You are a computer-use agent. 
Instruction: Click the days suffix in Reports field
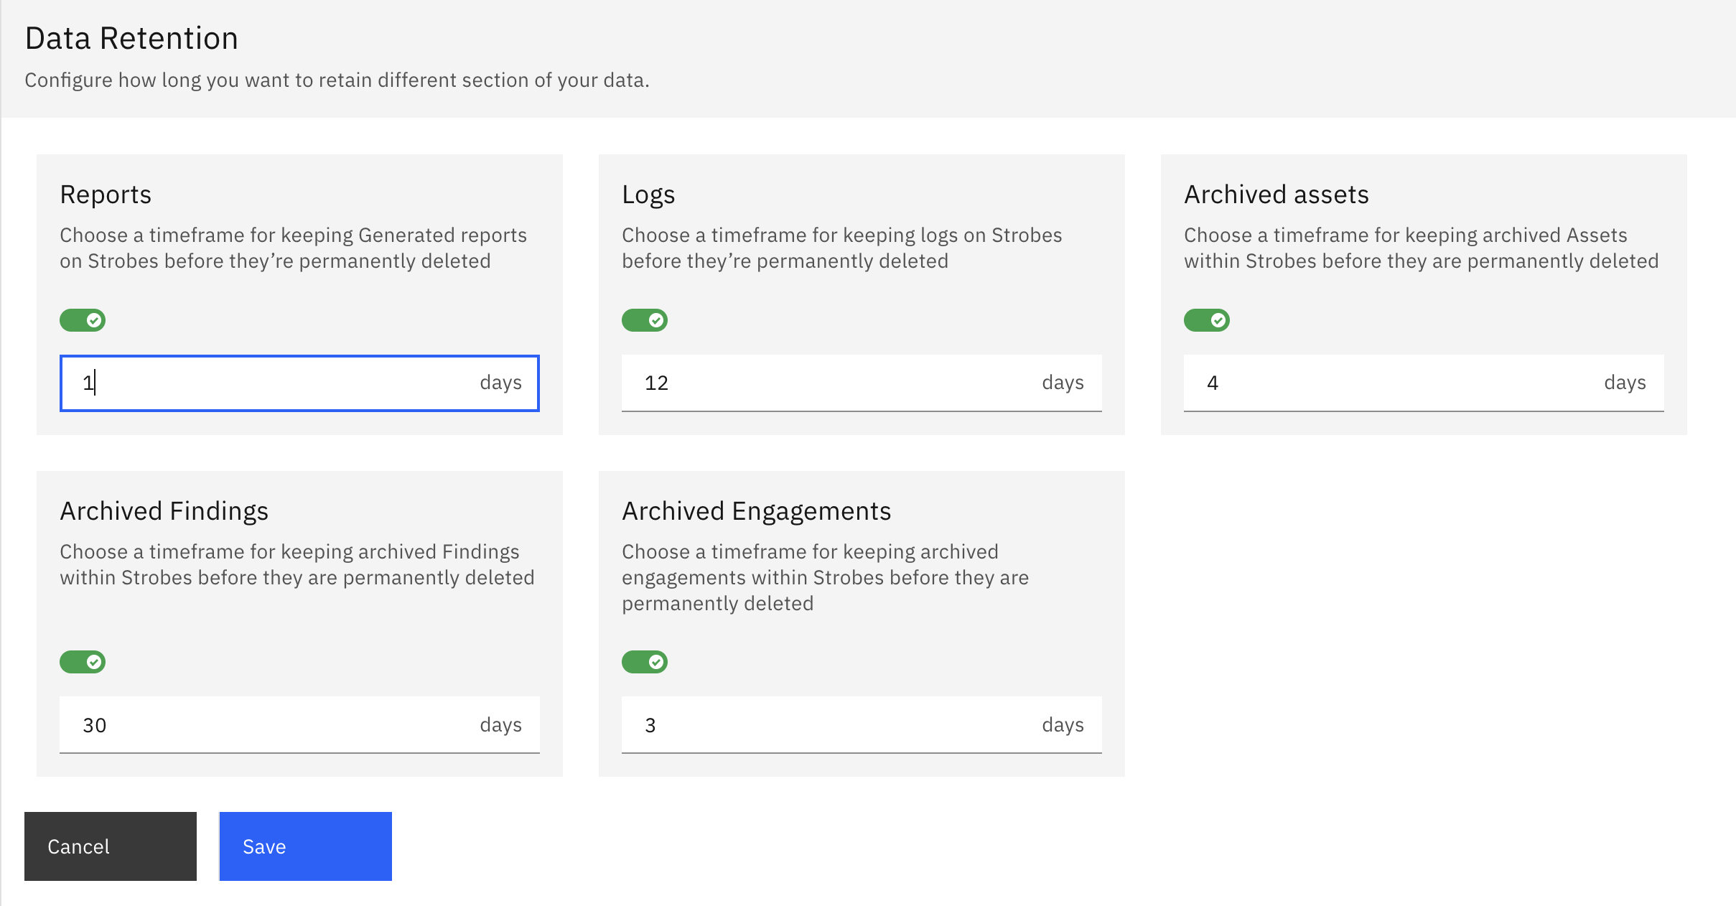500,383
